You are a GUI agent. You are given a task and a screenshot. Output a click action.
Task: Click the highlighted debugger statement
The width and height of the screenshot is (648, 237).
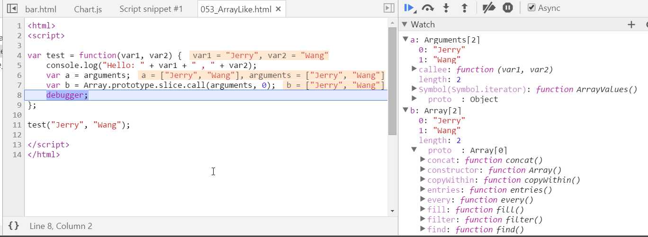coord(67,95)
